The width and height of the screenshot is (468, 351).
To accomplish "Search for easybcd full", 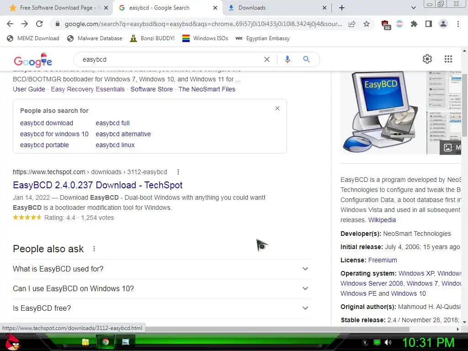I will pyautogui.click(x=112, y=123).
